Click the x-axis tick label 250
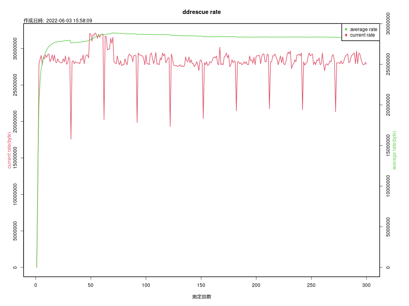409x306 pixels. coord(311,285)
